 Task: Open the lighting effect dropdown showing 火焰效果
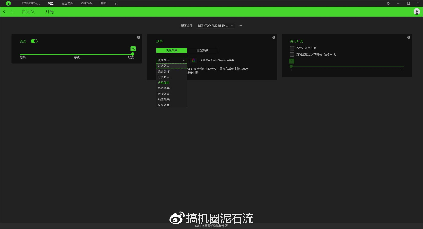171,60
